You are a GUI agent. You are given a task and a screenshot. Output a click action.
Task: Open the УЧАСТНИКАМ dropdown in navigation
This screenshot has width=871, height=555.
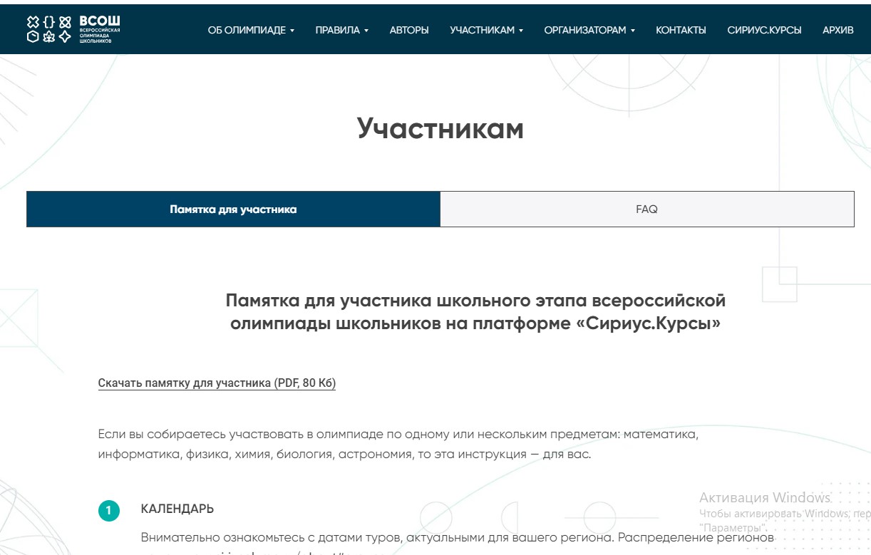486,30
